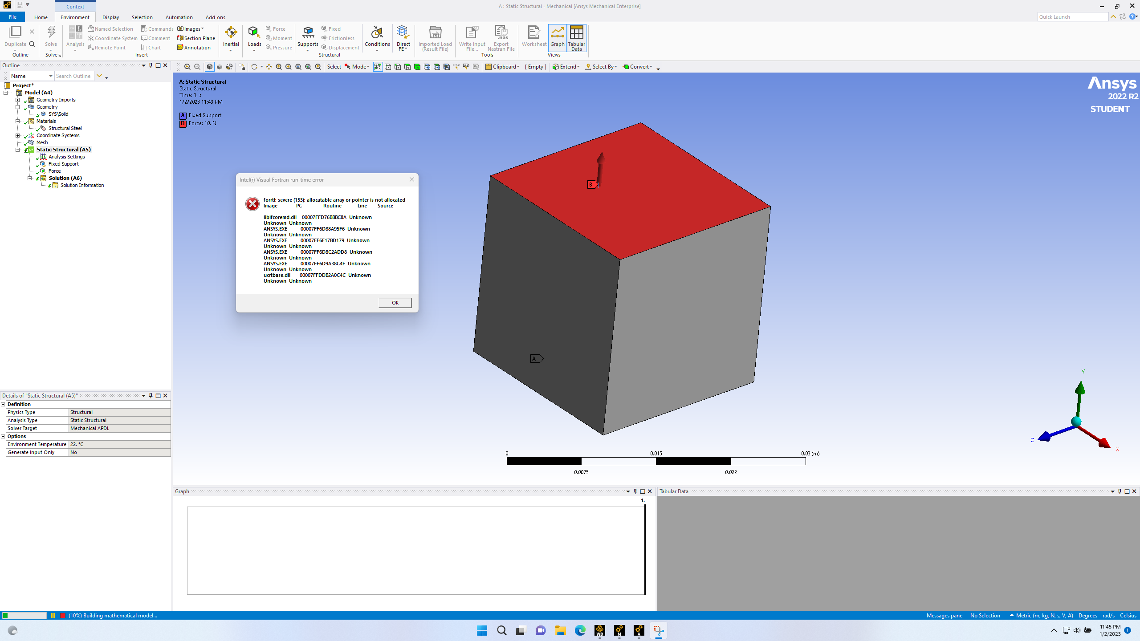Toggle the wireframe display icon
The image size is (1140, 641).
coord(229,67)
